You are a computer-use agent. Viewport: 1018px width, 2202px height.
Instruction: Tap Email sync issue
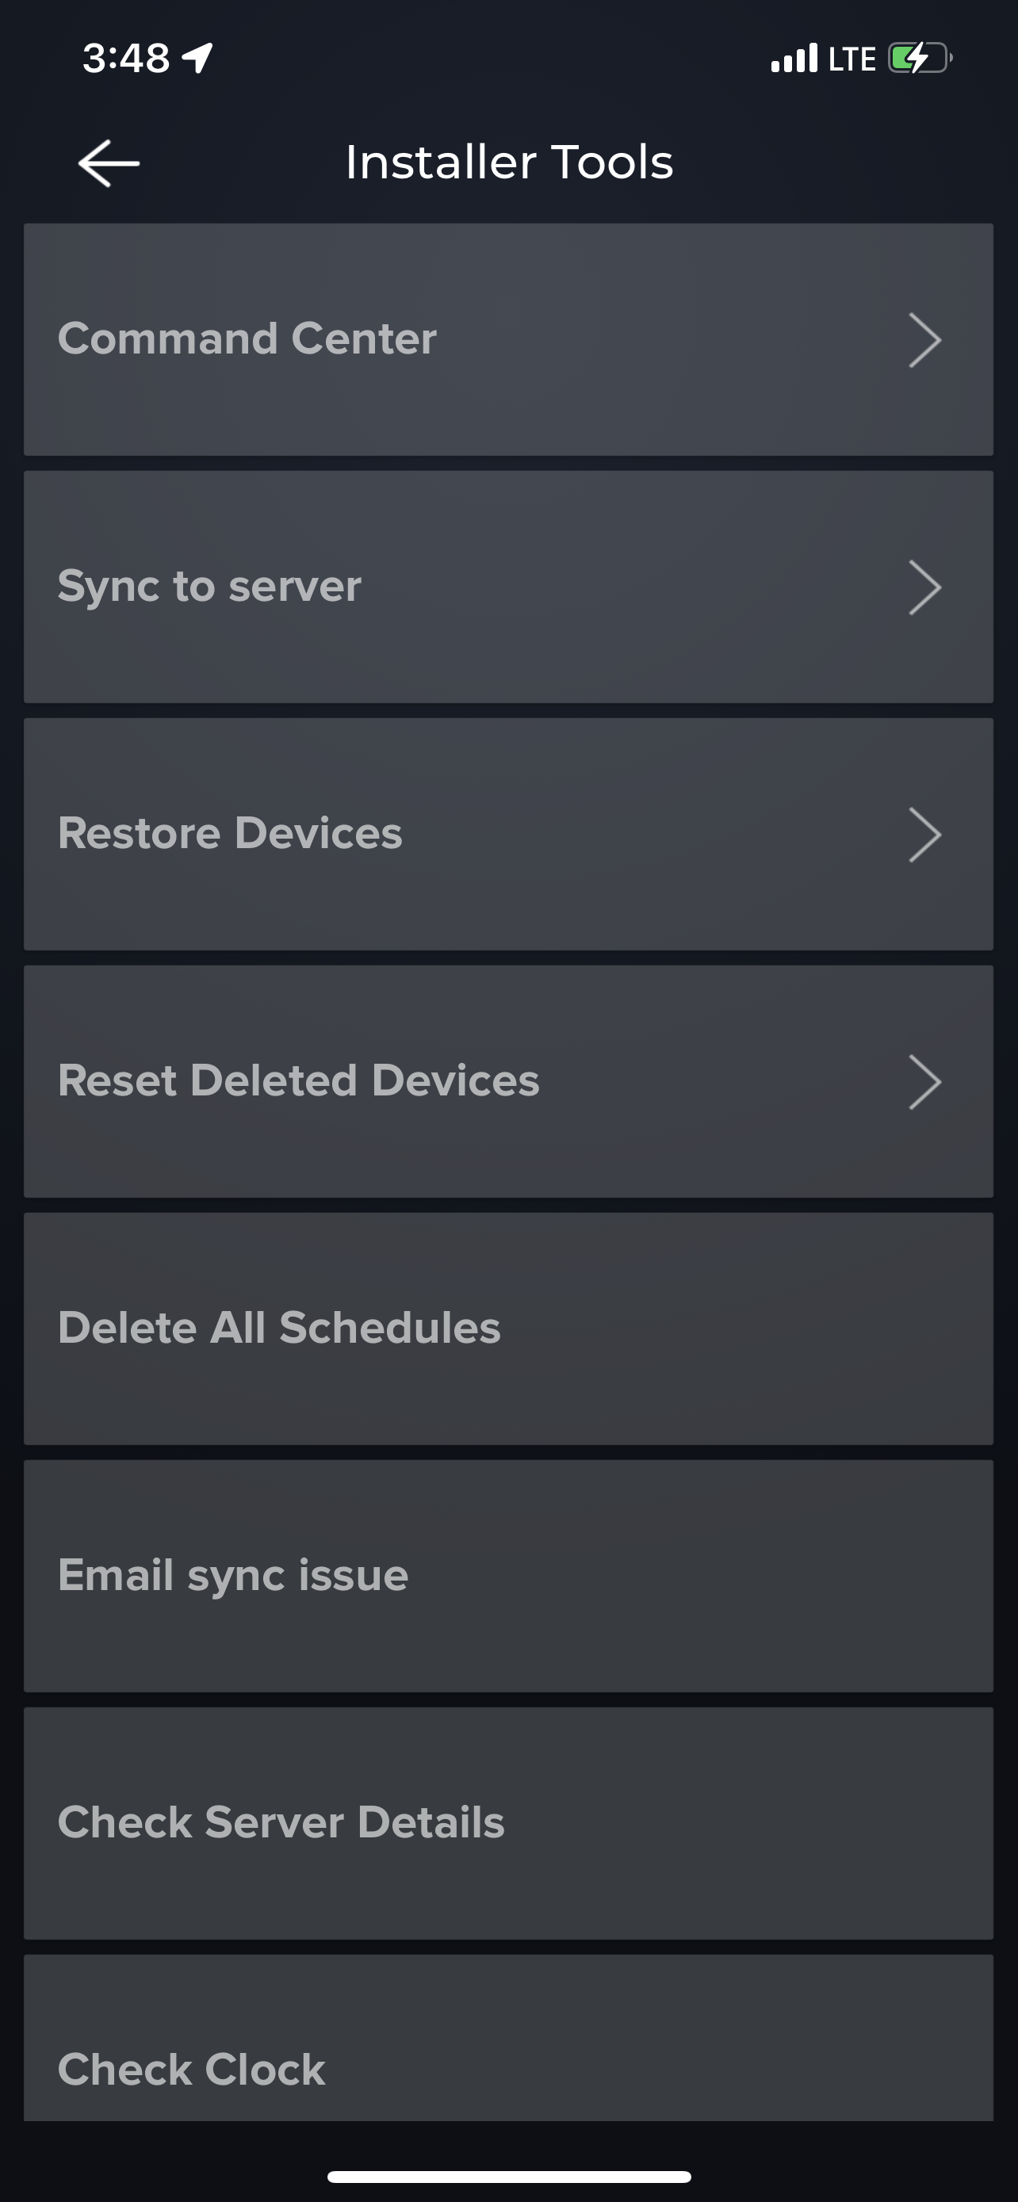233,1574
